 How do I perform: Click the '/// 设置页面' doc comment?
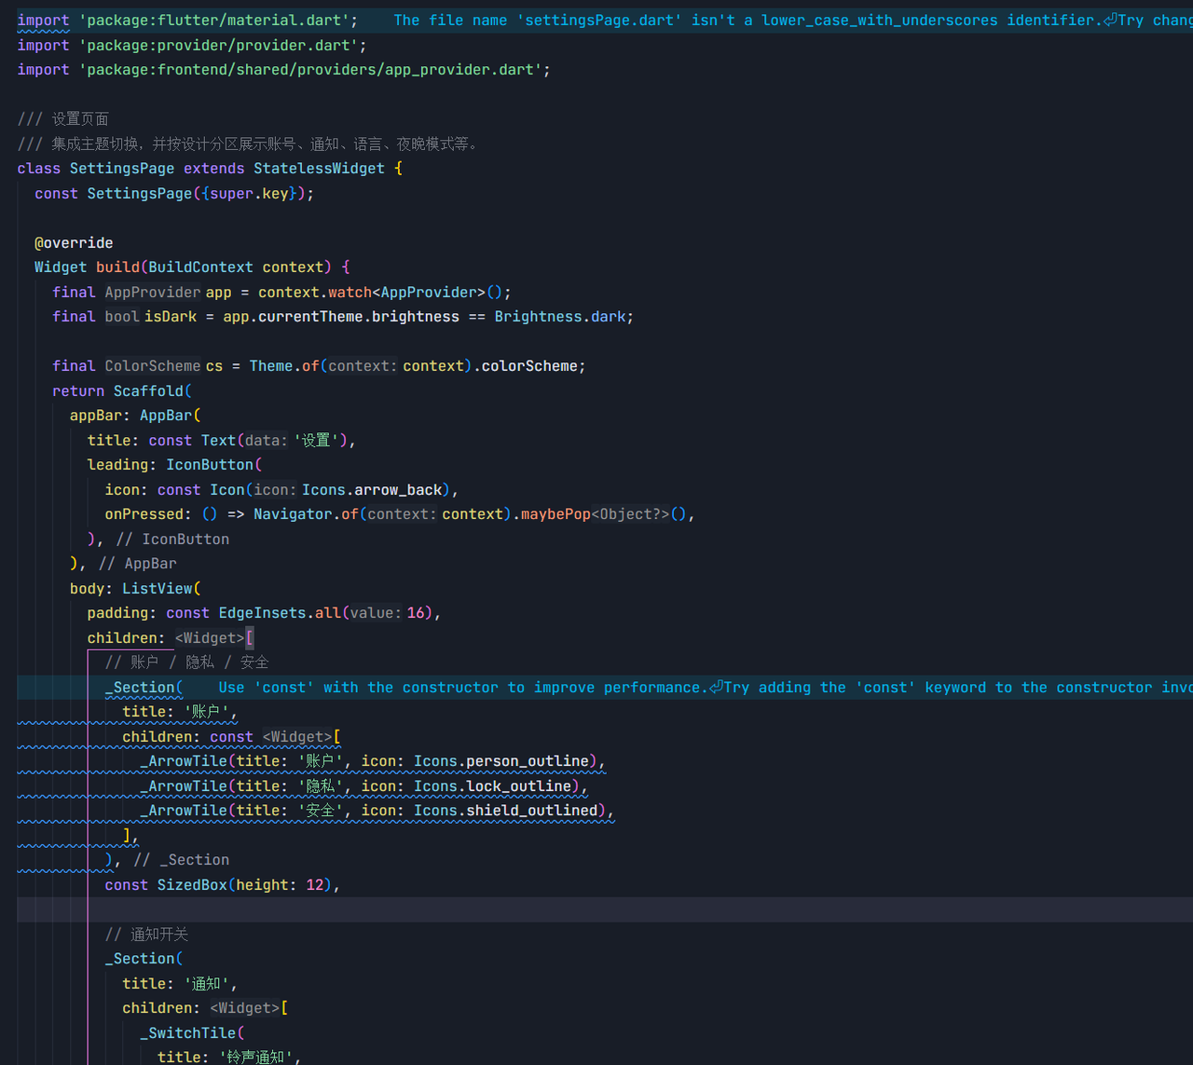point(63,119)
